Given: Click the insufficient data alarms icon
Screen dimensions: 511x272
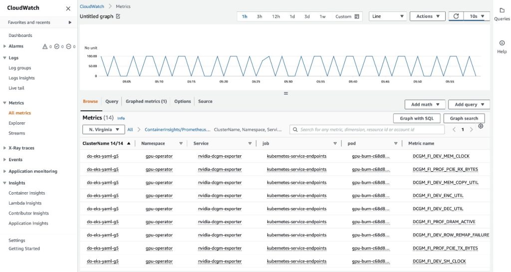Looking at the screenshot, I should [68, 46].
